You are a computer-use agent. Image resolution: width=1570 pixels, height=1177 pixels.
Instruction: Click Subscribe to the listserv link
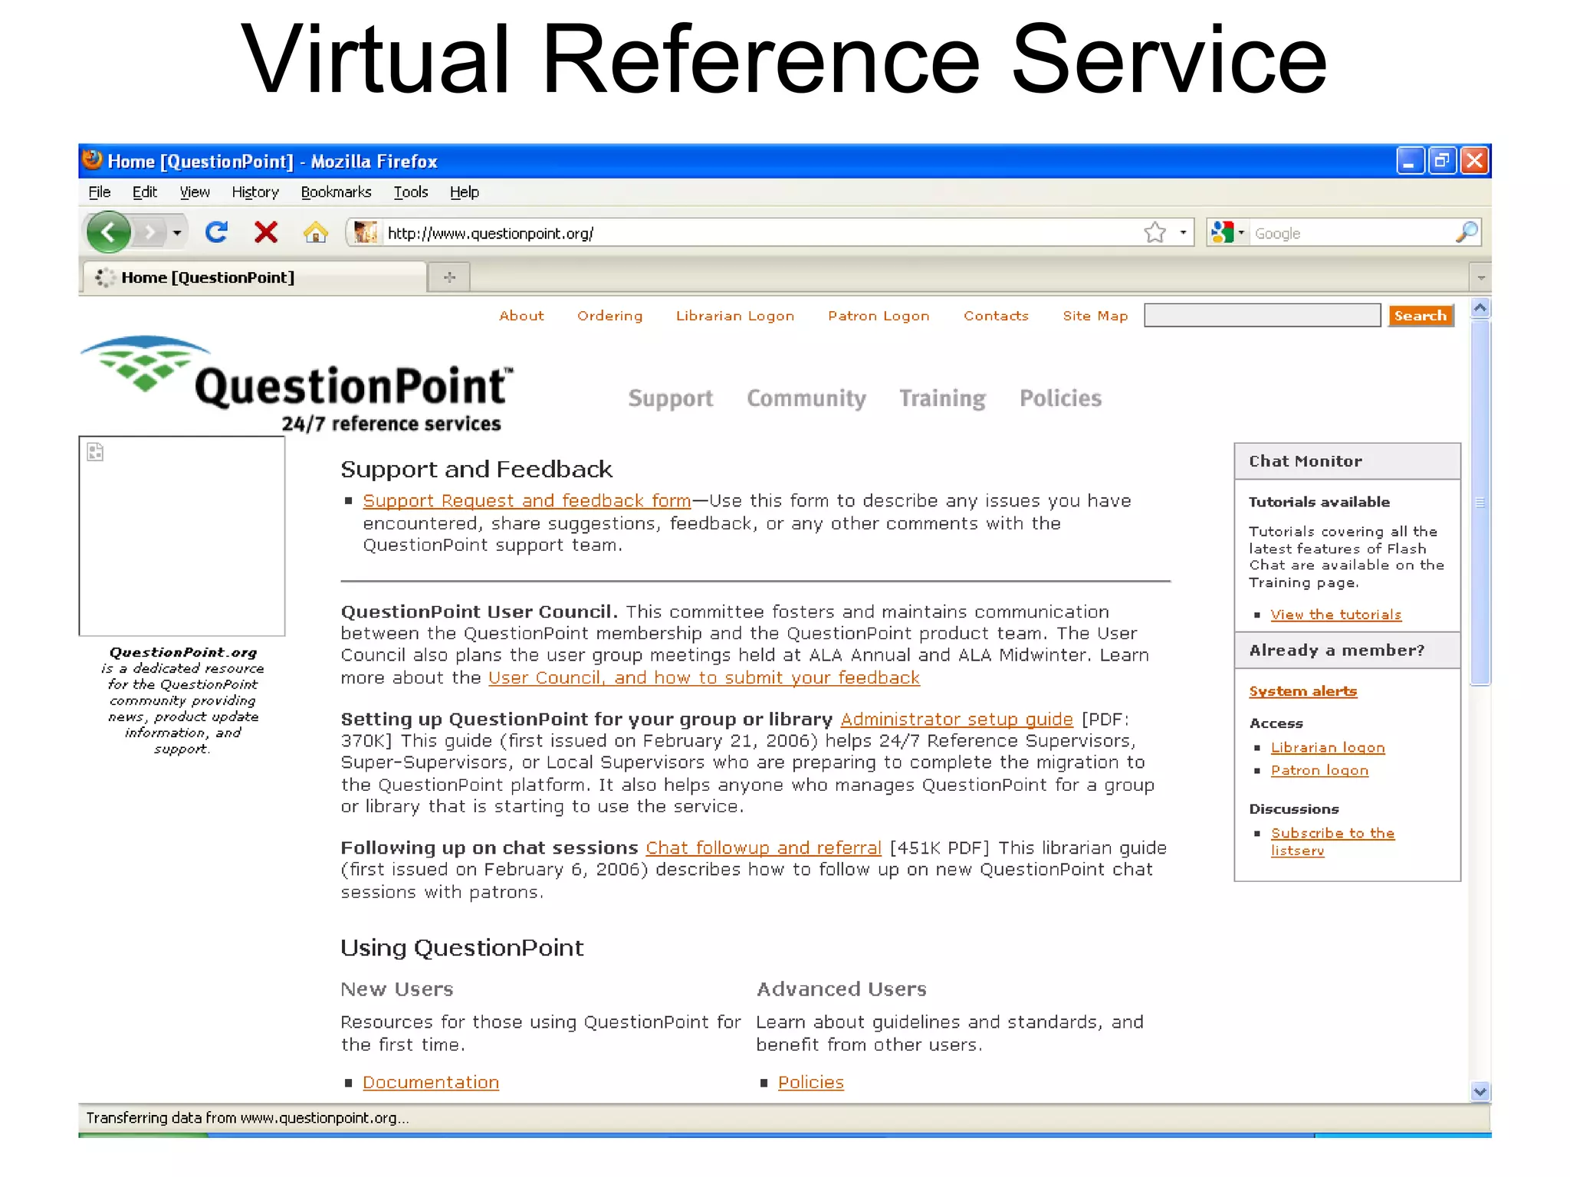click(1332, 841)
